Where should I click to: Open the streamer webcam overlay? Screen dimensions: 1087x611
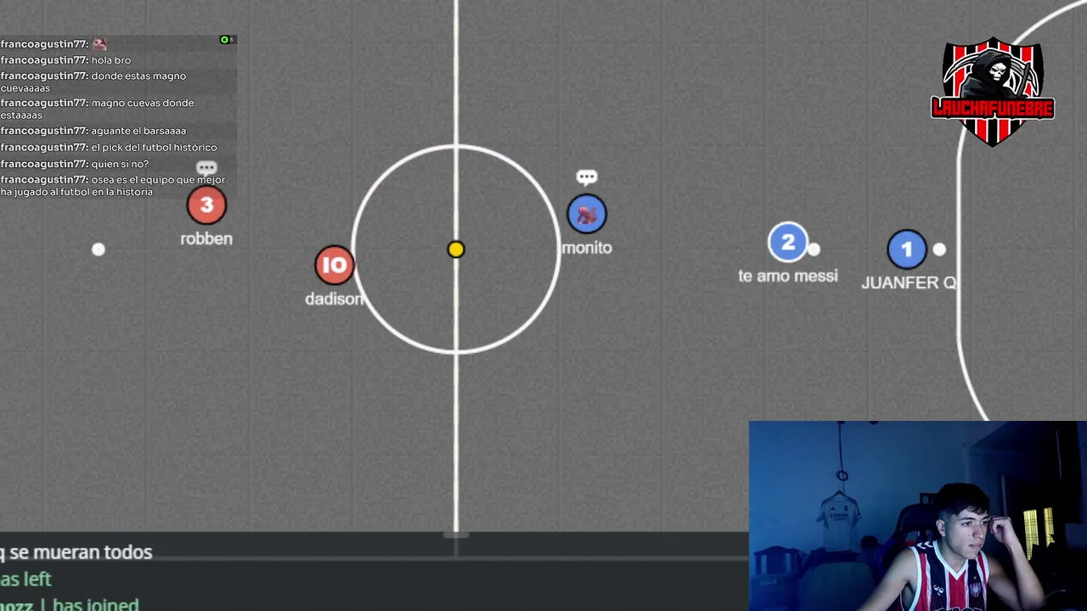pyautogui.click(x=918, y=516)
